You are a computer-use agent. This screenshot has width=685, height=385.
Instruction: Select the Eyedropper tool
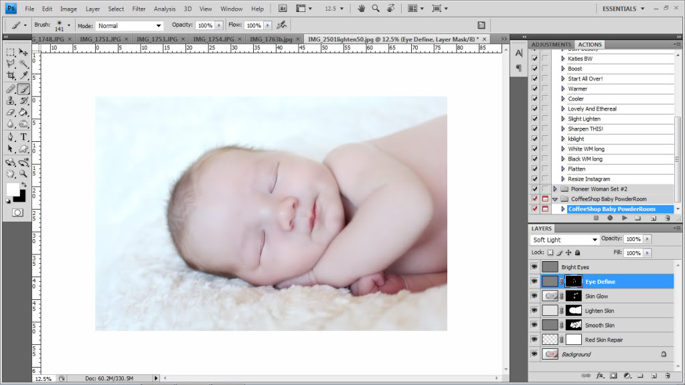tap(23, 75)
